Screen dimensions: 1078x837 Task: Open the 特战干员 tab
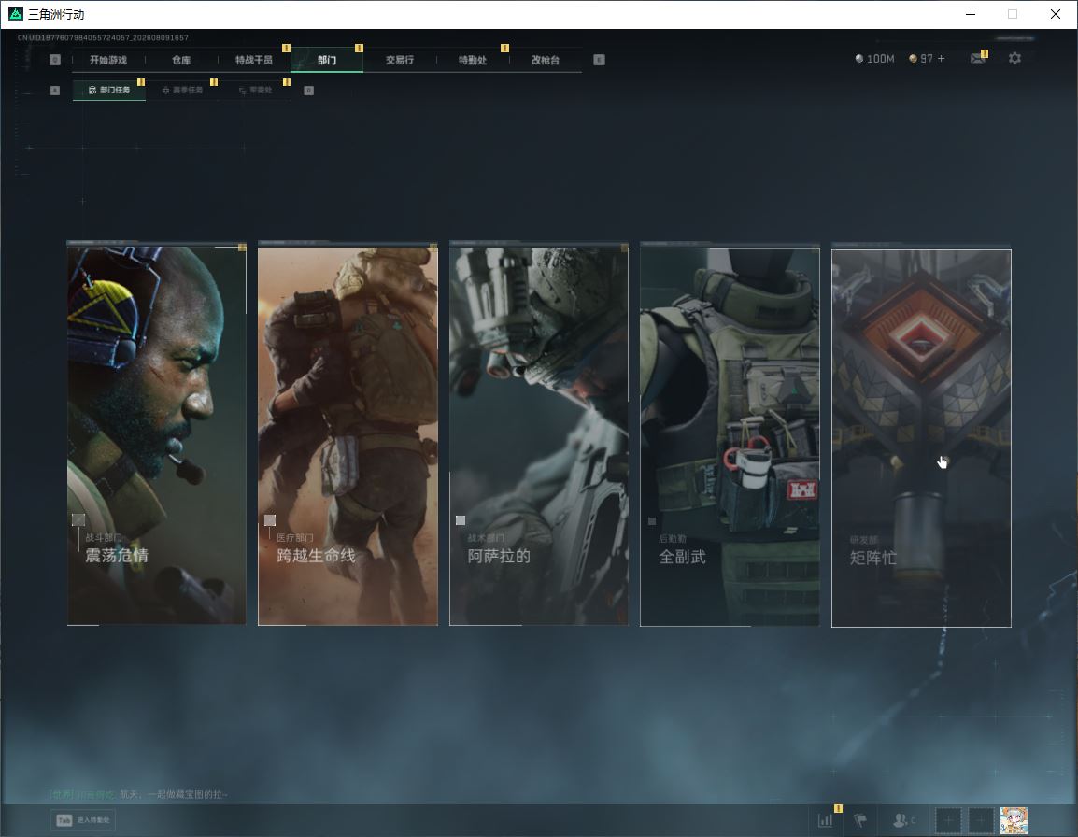click(254, 60)
